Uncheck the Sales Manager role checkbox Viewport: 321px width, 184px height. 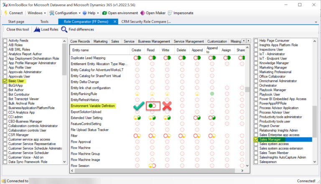pos(256,140)
